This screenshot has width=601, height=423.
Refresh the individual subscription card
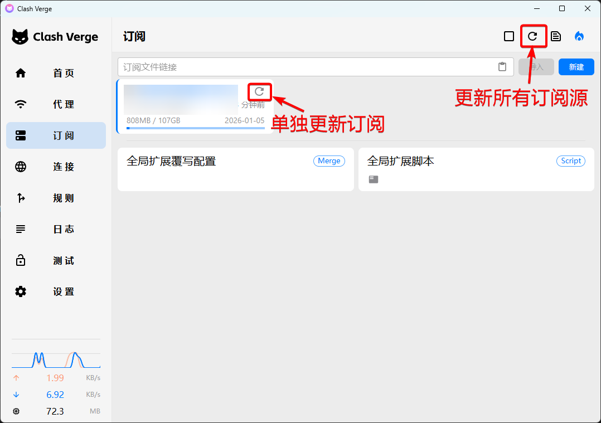point(259,91)
